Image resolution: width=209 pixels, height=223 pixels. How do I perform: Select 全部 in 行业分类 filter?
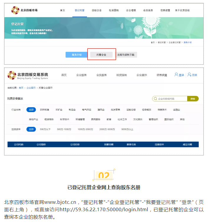coord(31,110)
